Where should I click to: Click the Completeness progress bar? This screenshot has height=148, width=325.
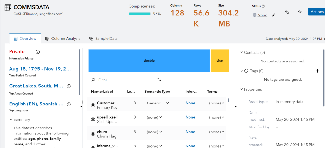(x=140, y=14)
